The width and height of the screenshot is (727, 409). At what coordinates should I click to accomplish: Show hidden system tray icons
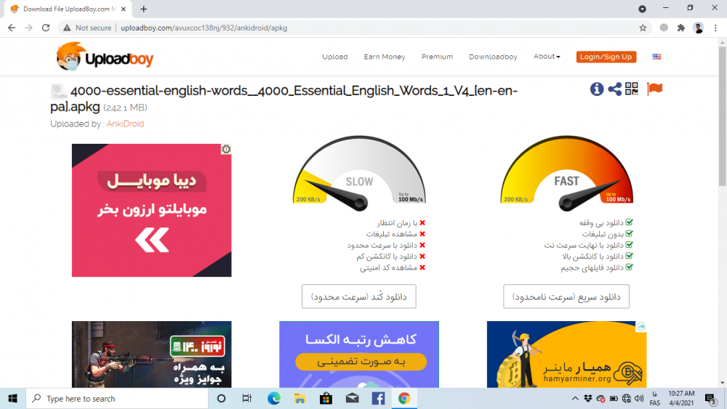(575, 398)
